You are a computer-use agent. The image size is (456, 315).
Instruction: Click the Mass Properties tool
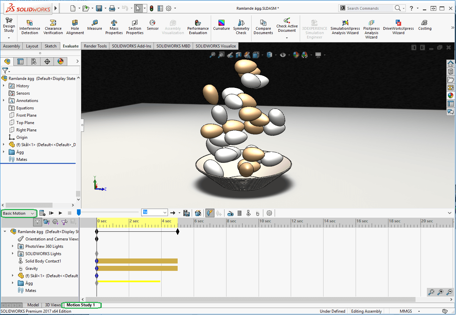114,26
